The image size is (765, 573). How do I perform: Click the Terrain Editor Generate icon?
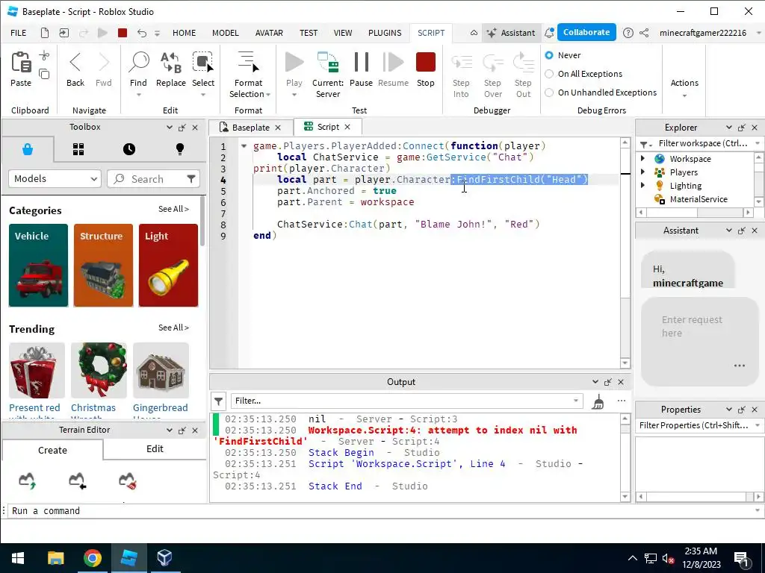(x=28, y=480)
